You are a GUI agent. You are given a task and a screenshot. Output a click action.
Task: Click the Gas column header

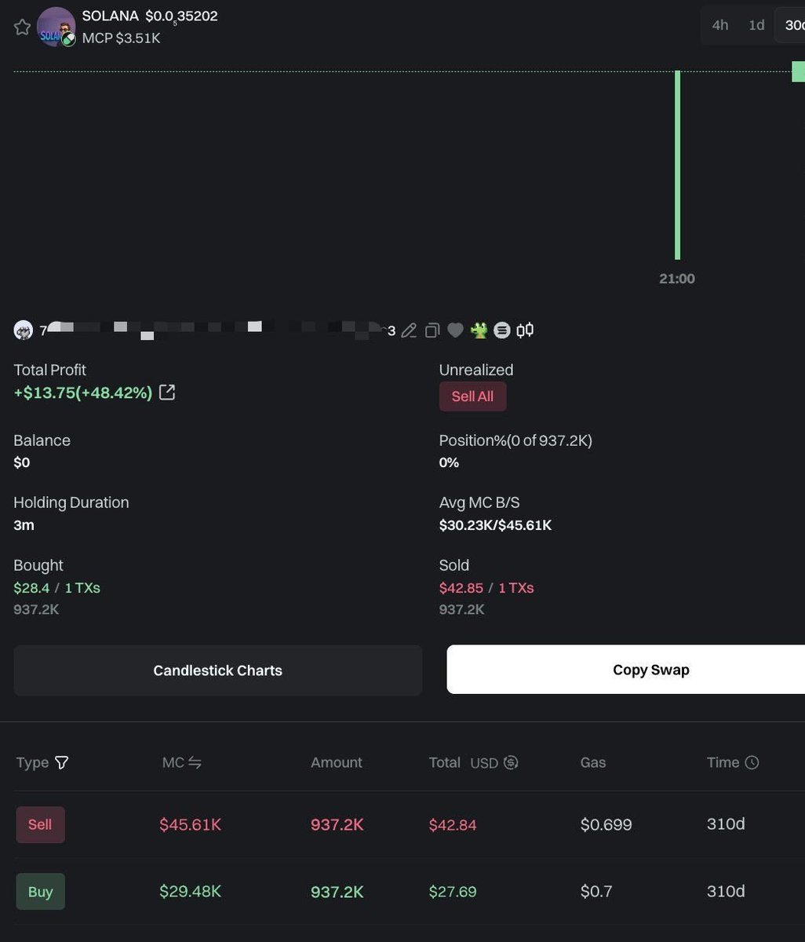pyautogui.click(x=593, y=762)
